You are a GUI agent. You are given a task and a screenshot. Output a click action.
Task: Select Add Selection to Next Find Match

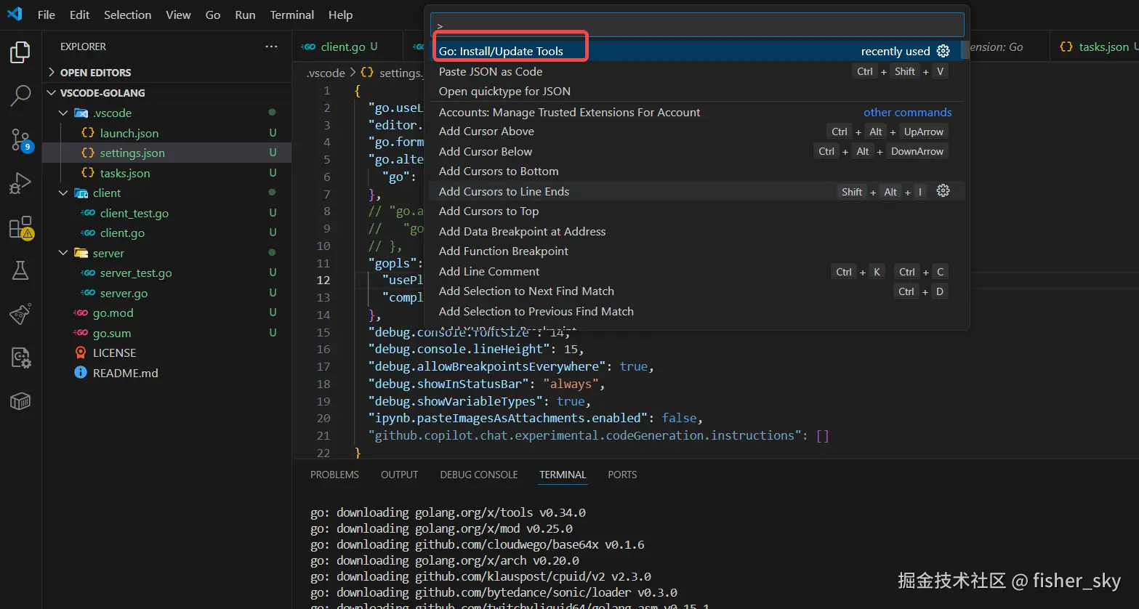(x=696, y=291)
